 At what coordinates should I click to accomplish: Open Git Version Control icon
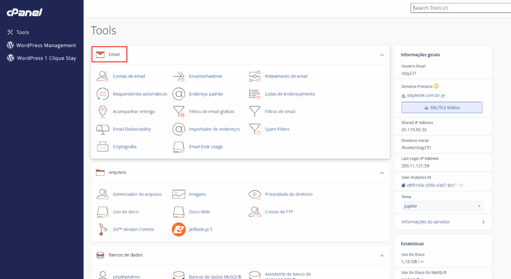(x=102, y=230)
